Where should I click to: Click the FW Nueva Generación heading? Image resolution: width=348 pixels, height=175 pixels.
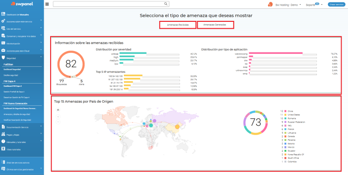(x=15, y=104)
